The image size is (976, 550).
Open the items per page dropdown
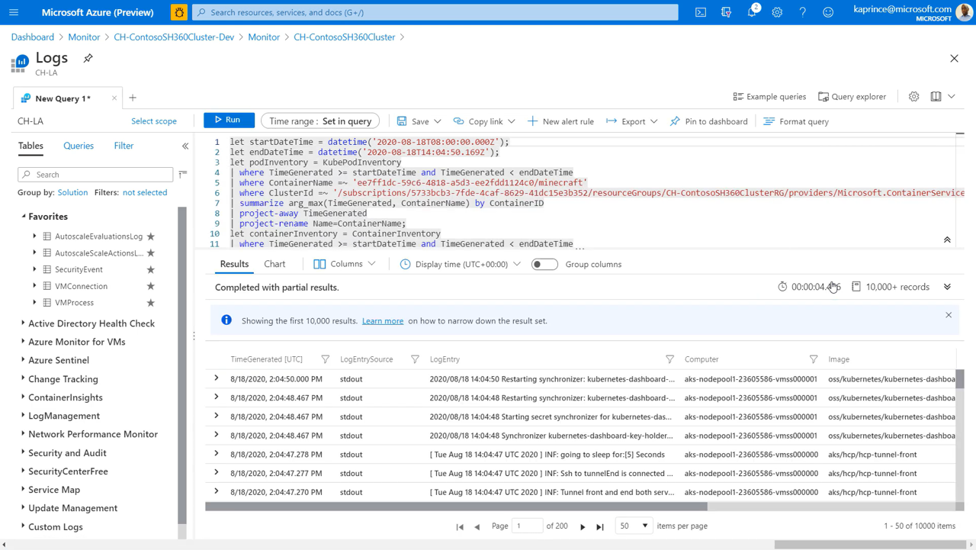[634, 526]
